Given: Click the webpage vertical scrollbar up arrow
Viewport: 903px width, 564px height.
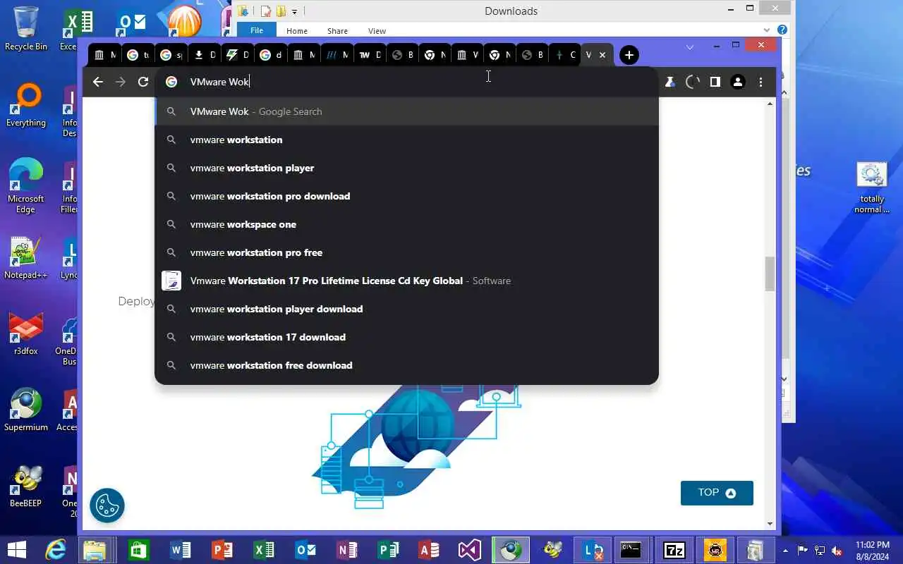Looking at the screenshot, I should pos(770,104).
